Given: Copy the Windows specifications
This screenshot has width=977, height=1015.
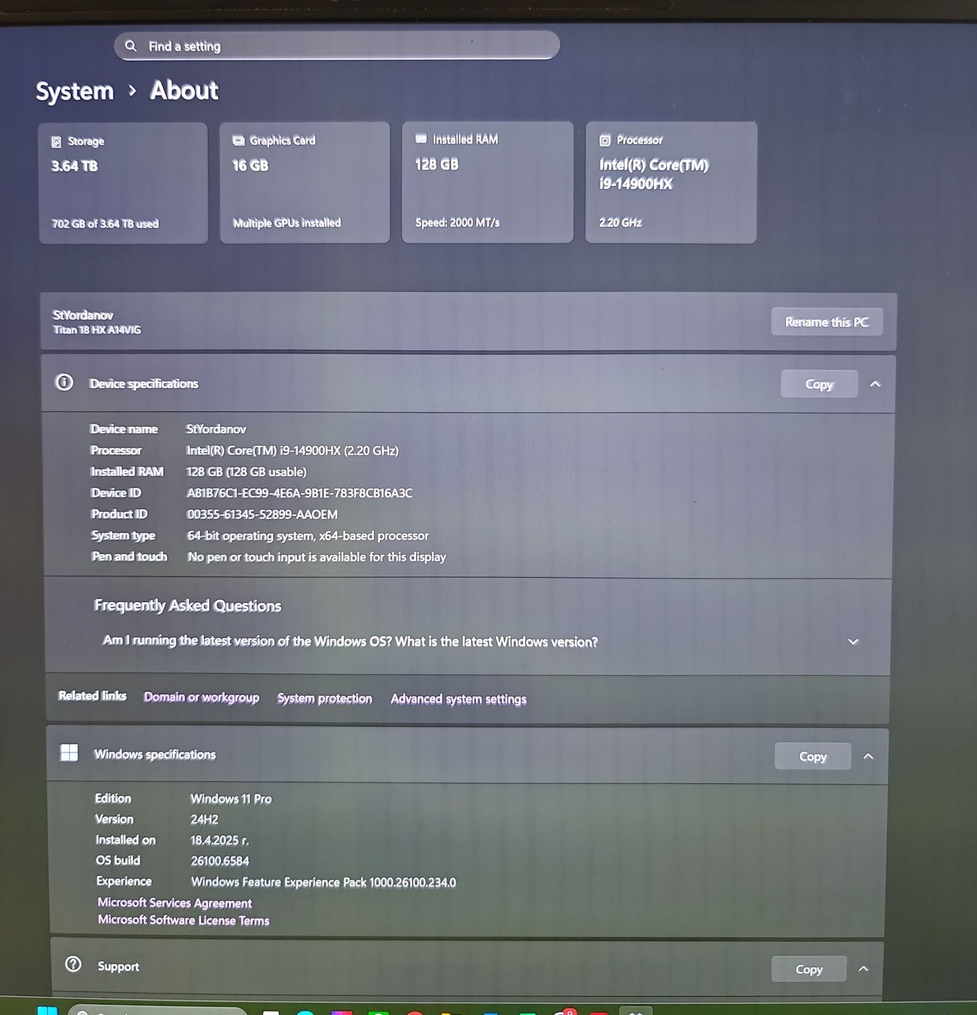Looking at the screenshot, I should (x=813, y=757).
